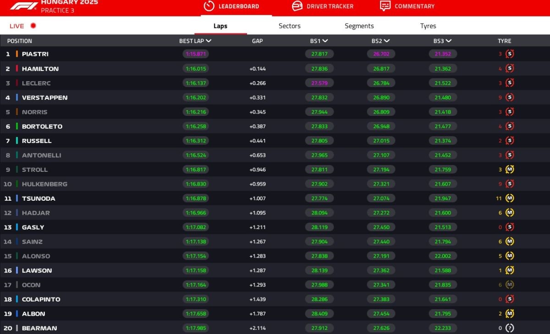Click Bearman's unknown tyre icon
The width and height of the screenshot is (550, 334).
pos(509,328)
